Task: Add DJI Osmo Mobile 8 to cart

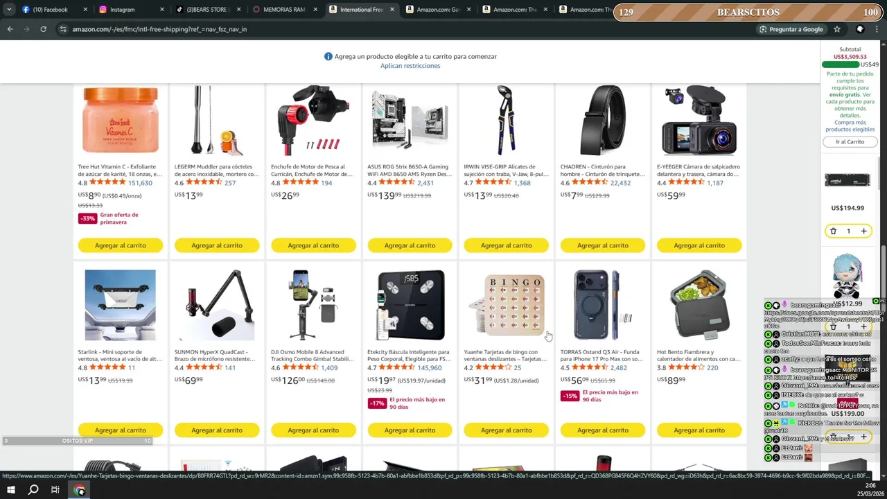Action: 313,430
